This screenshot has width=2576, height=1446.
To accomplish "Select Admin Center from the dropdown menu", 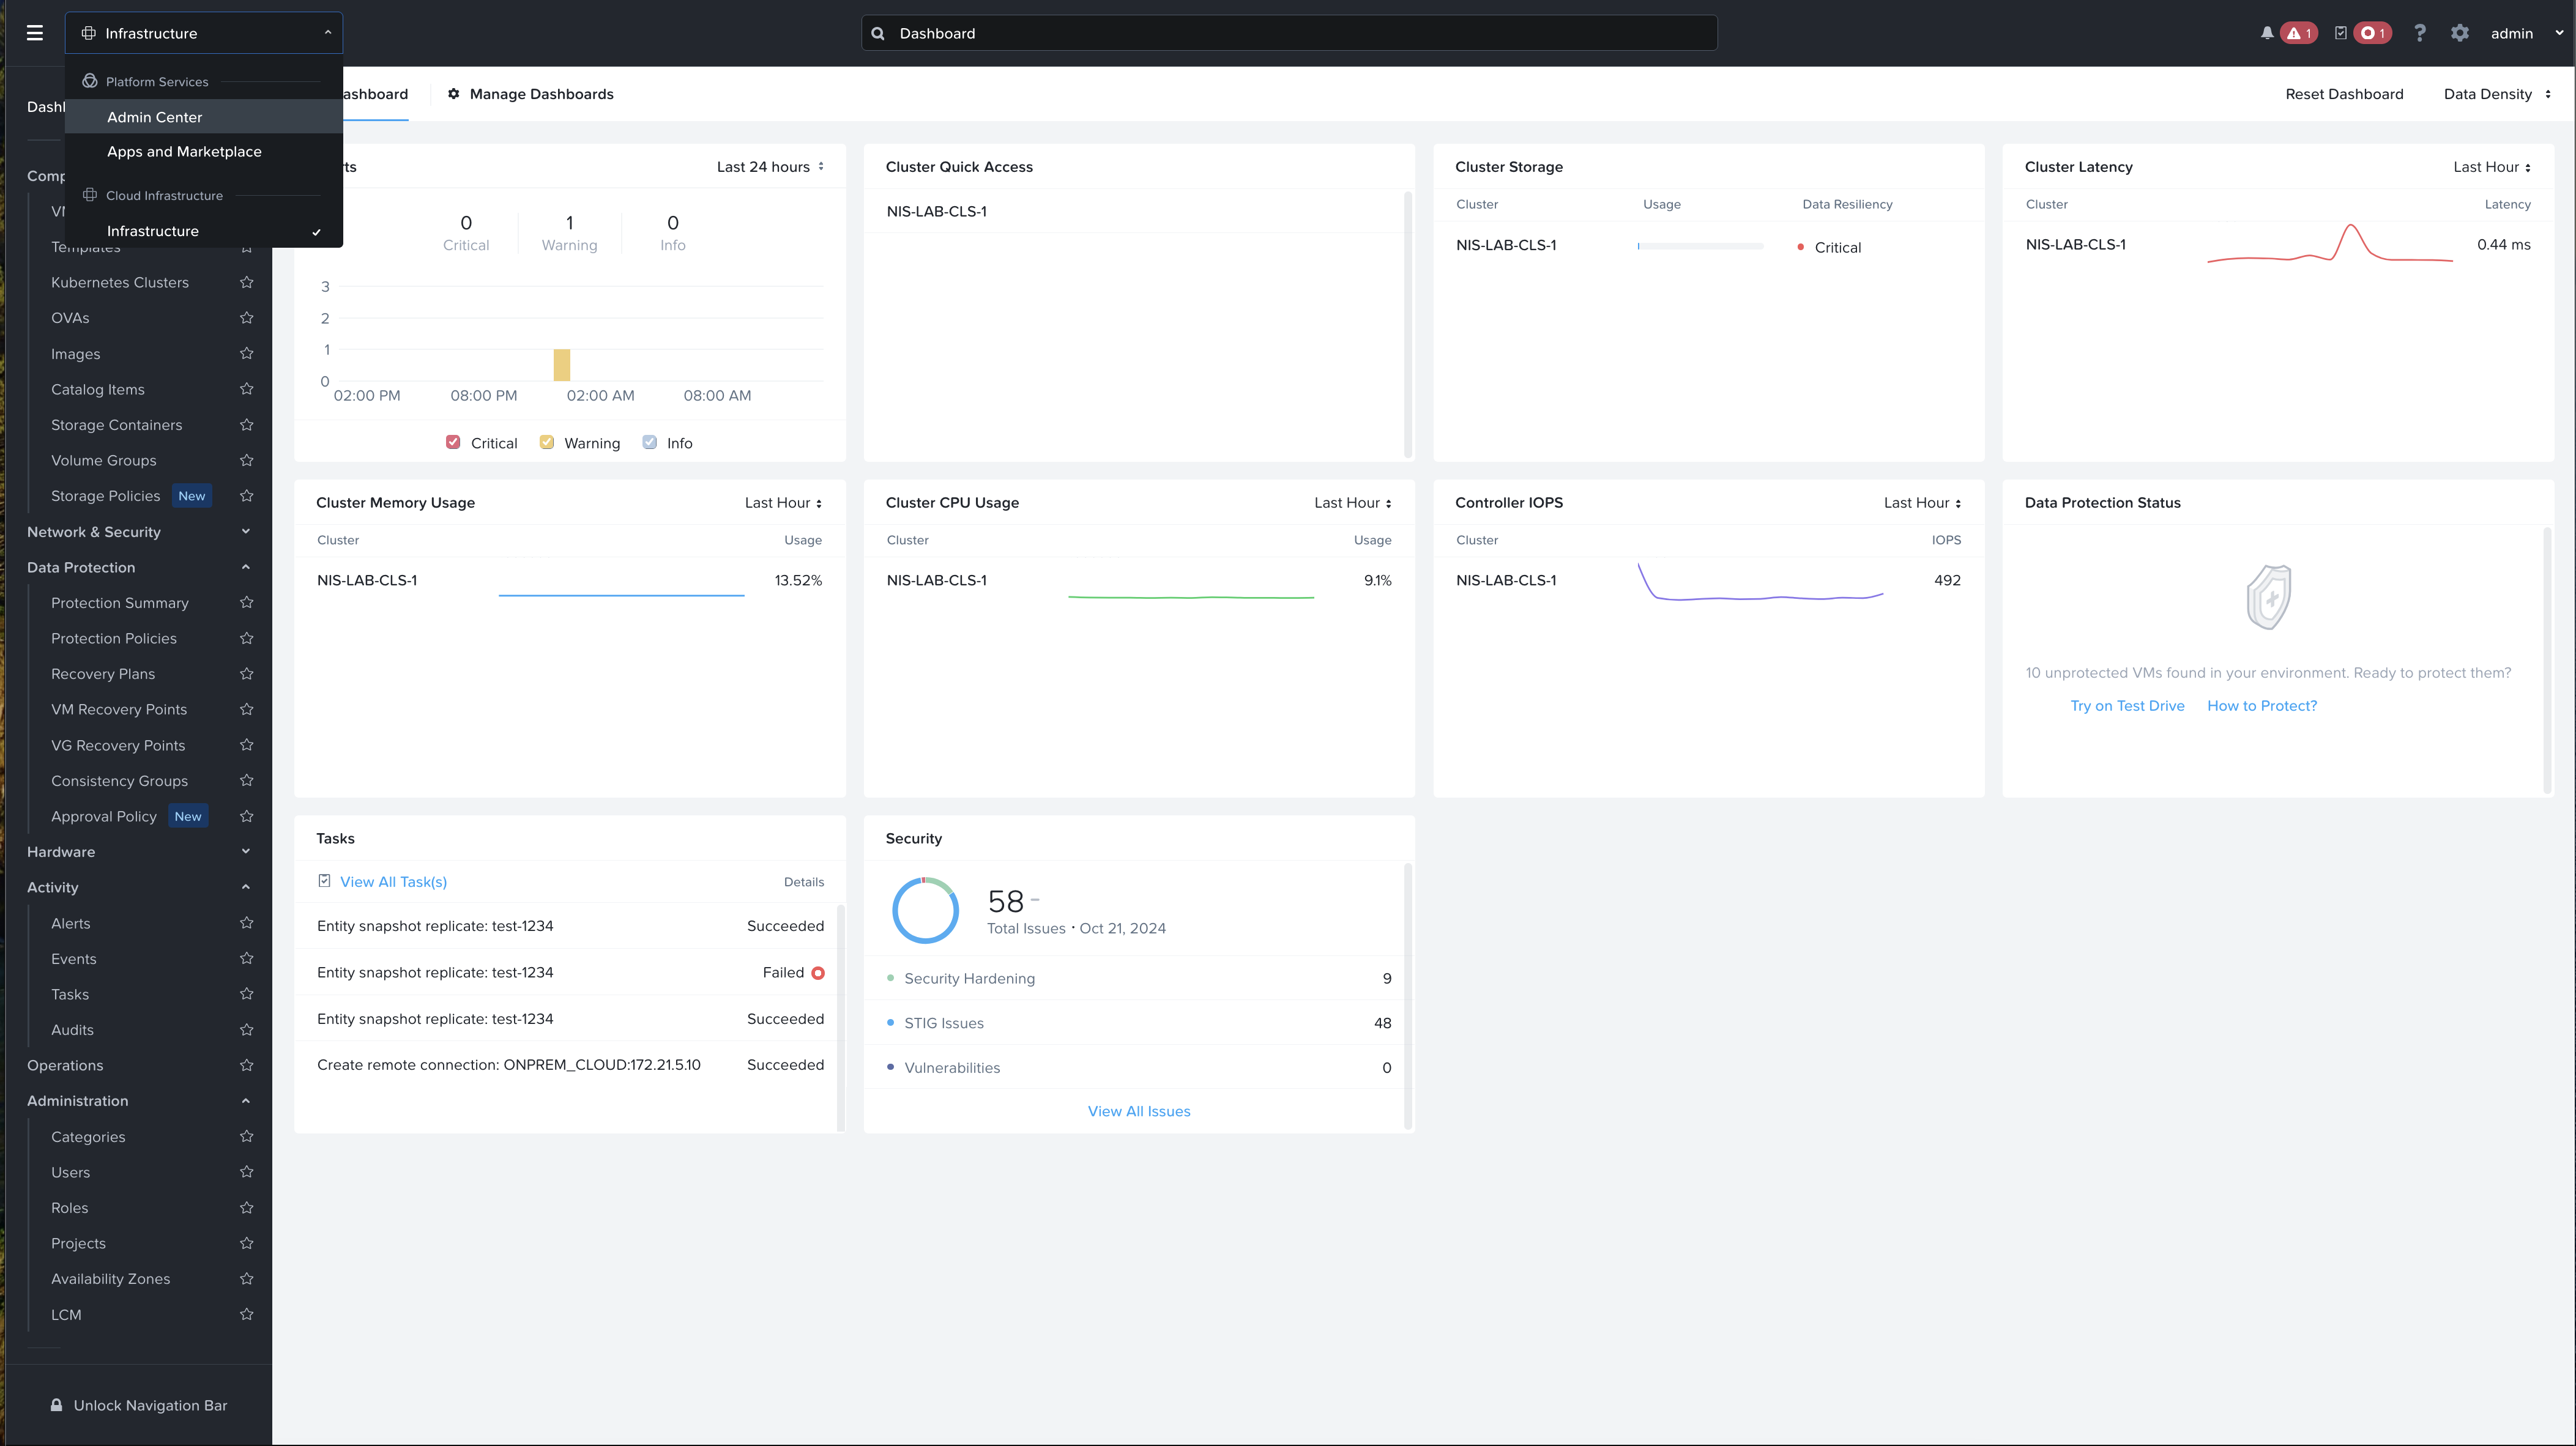I will pyautogui.click(x=155, y=117).
